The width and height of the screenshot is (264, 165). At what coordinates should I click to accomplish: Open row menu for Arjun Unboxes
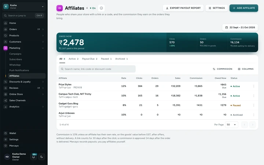[x=254, y=115]
